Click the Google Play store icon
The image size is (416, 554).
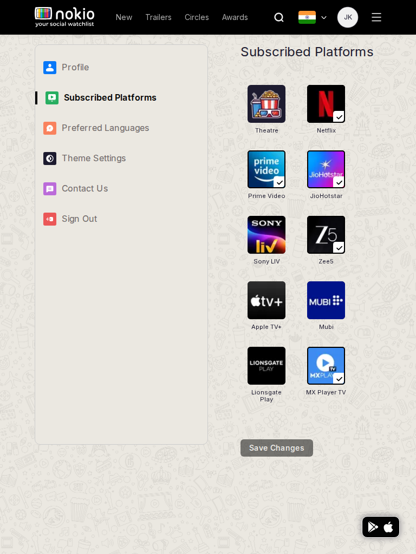click(x=373, y=527)
